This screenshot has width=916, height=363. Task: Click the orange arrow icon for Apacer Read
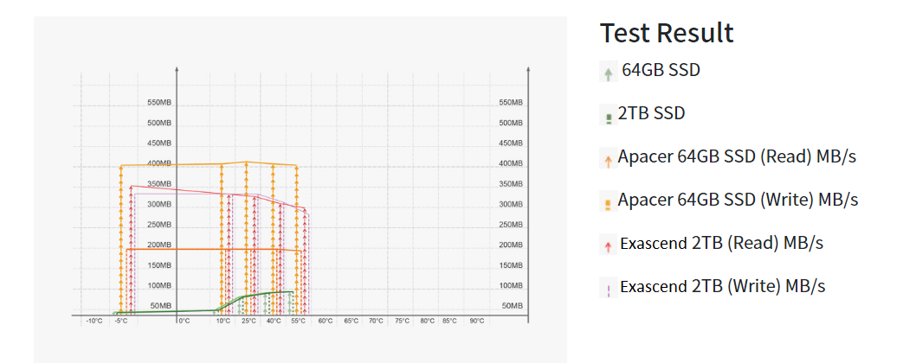pyautogui.click(x=608, y=160)
